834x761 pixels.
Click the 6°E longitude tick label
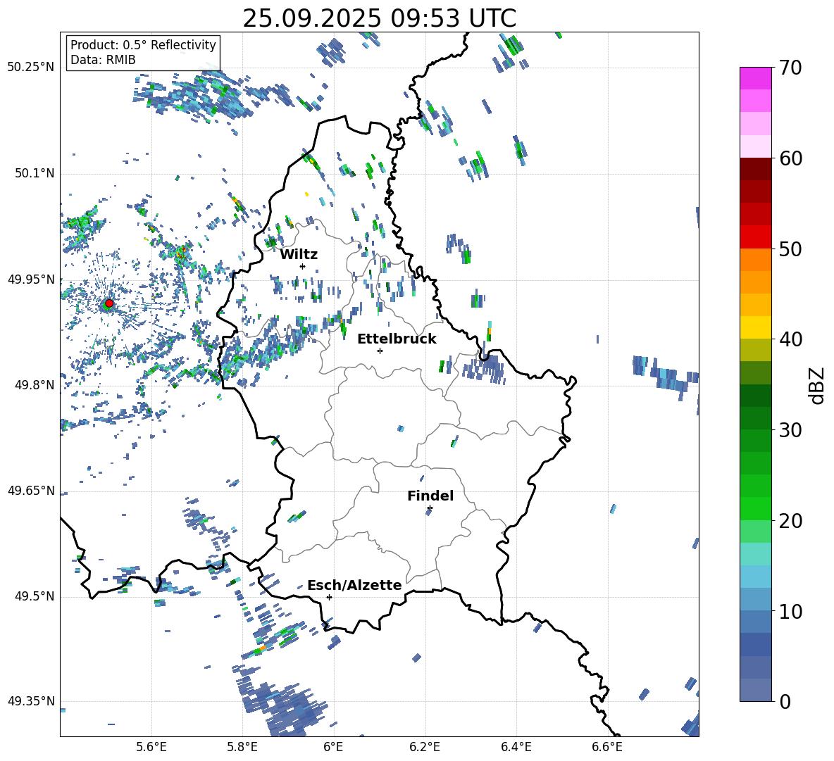[x=333, y=747]
